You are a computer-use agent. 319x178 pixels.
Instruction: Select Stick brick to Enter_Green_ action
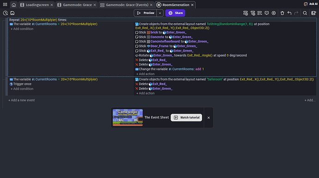pyautogui.click(x=161, y=32)
